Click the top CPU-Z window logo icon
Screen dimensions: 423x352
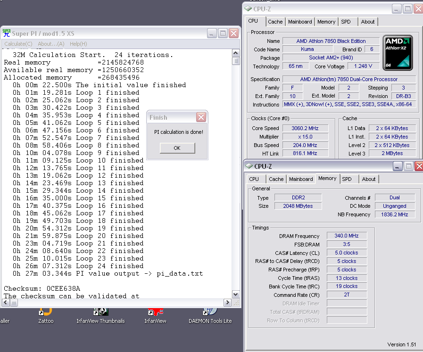click(x=248, y=8)
